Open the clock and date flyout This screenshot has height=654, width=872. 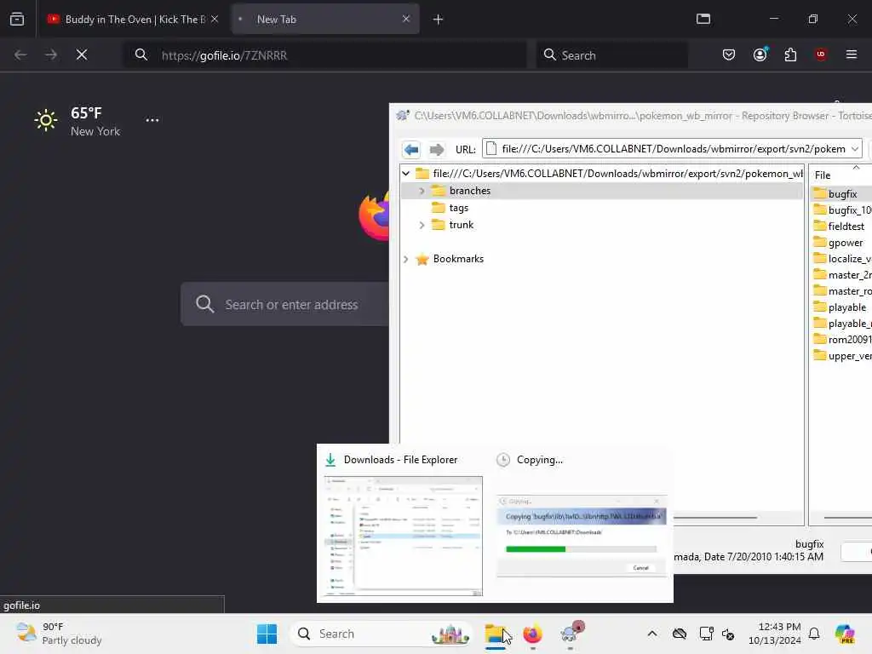click(774, 634)
